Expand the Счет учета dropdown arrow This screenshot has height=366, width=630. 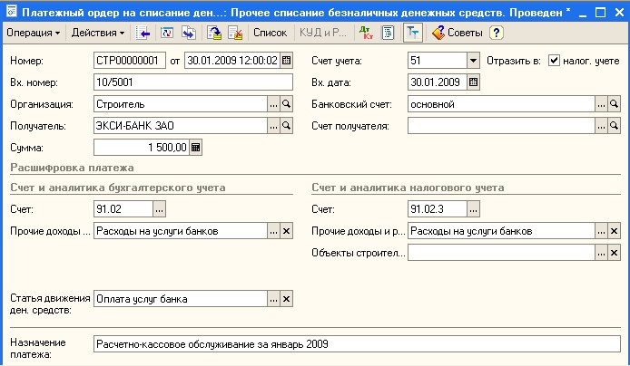pos(473,61)
